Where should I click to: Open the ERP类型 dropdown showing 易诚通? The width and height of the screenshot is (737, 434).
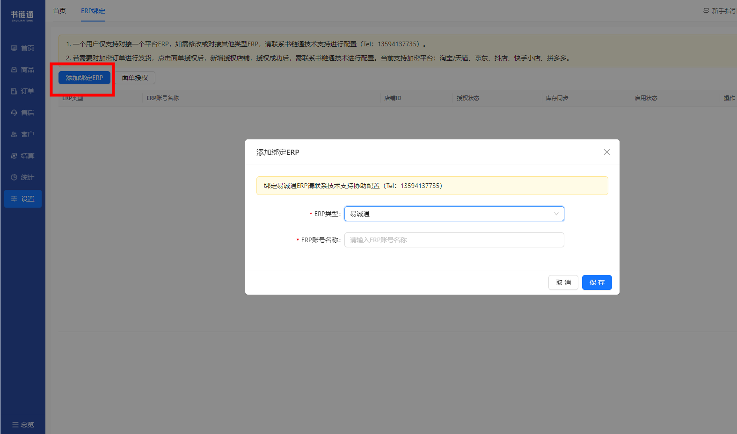(x=454, y=214)
